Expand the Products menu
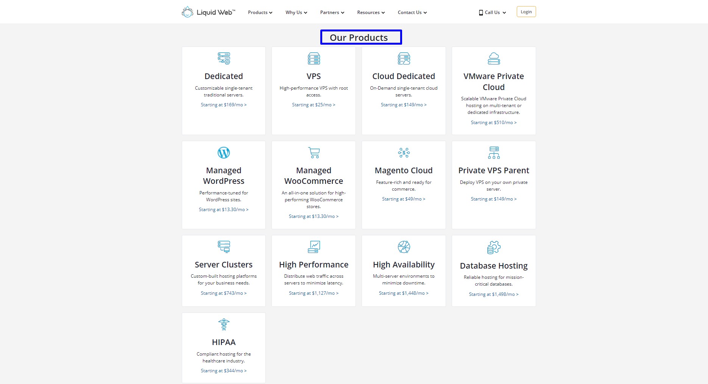 point(260,12)
